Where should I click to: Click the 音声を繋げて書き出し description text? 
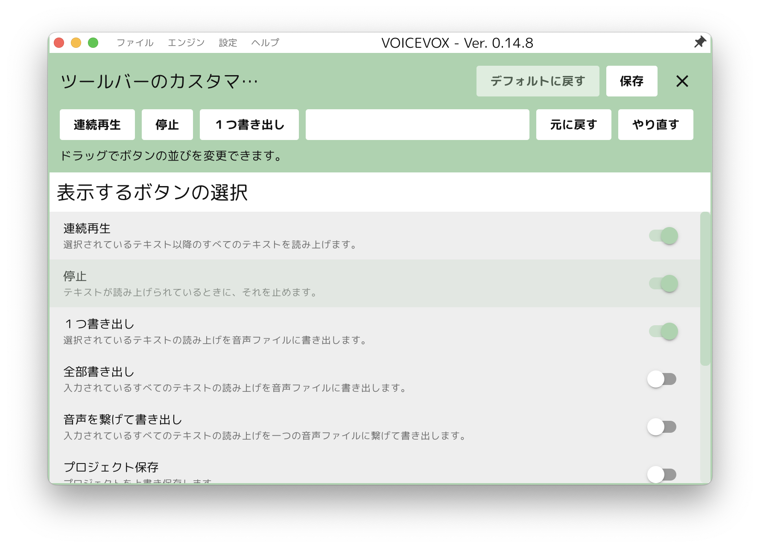point(265,436)
